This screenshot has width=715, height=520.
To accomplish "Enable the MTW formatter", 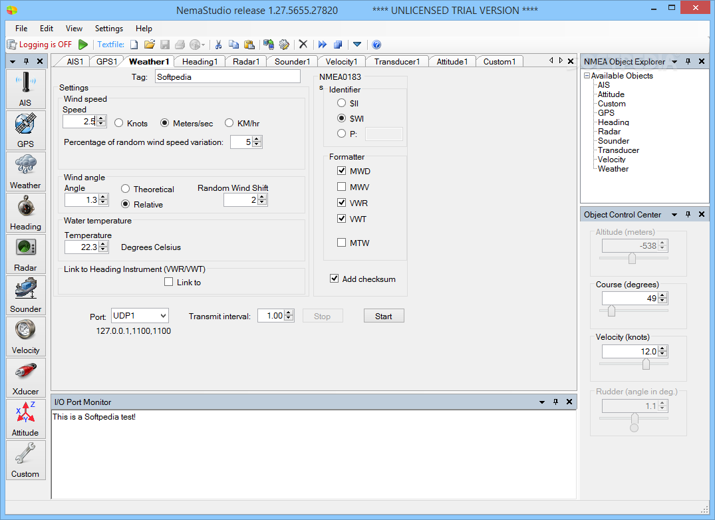I will click(x=353, y=243).
